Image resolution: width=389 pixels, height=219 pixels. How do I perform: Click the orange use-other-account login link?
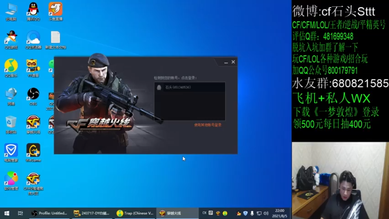point(208,125)
